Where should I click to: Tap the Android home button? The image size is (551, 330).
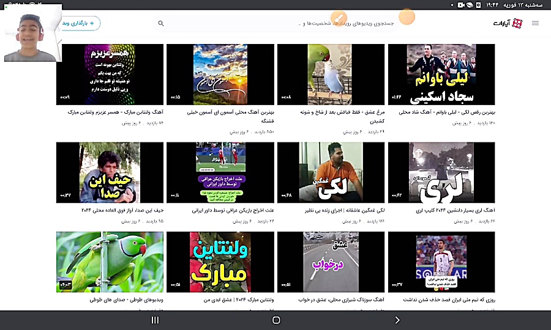point(276,320)
